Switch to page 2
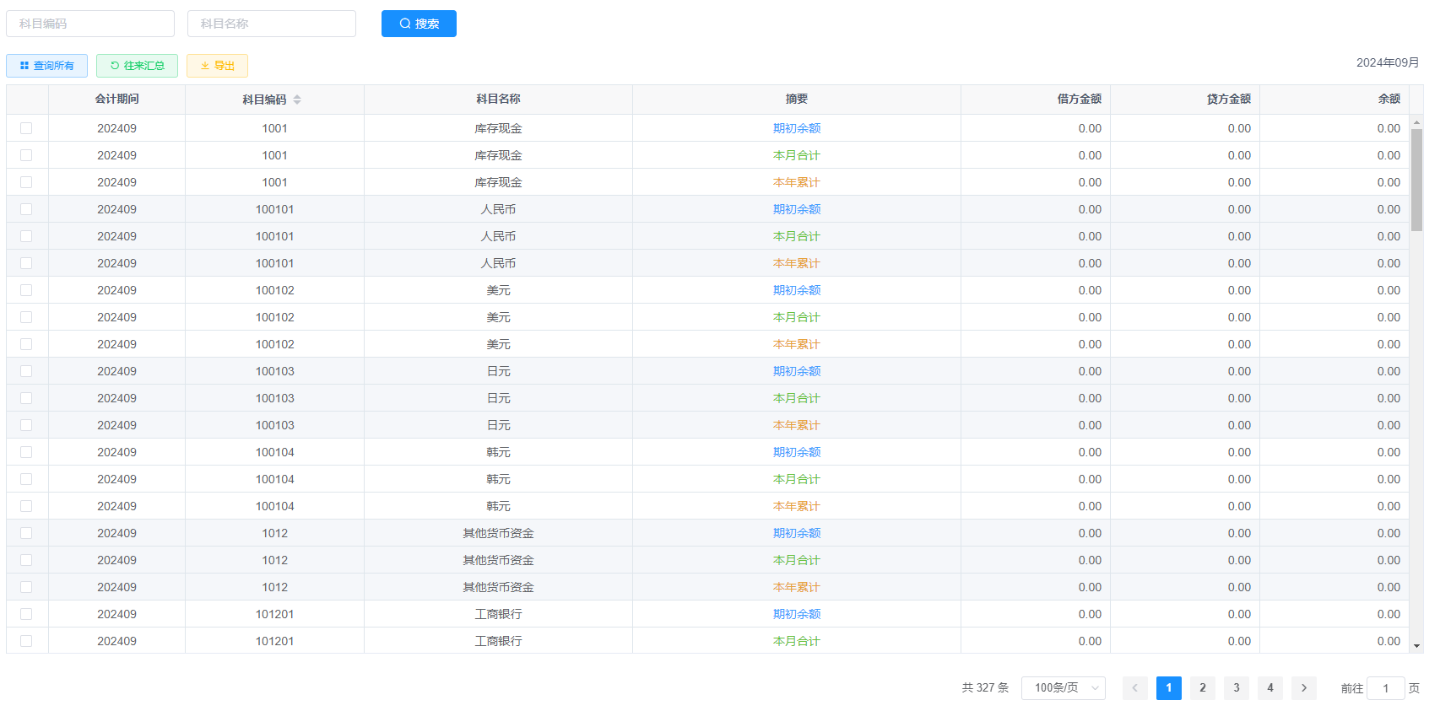This screenshot has width=1440, height=711. point(1202,688)
